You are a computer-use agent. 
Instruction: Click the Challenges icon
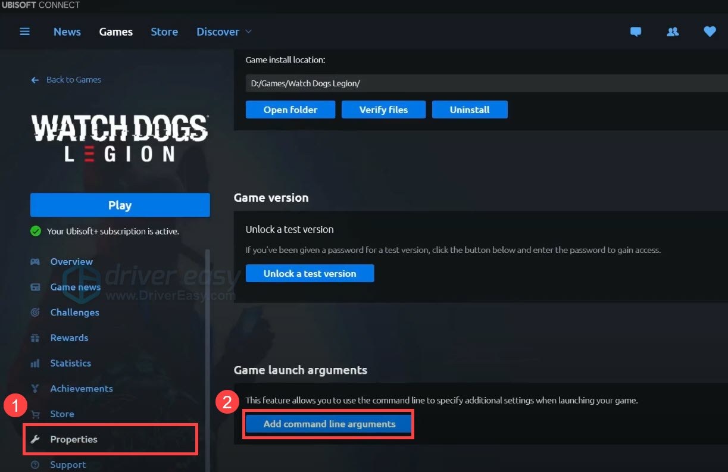click(x=35, y=312)
